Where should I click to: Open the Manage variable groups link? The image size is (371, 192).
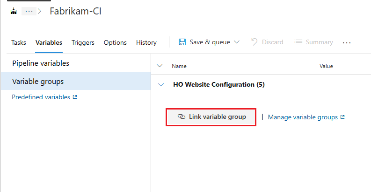303,117
